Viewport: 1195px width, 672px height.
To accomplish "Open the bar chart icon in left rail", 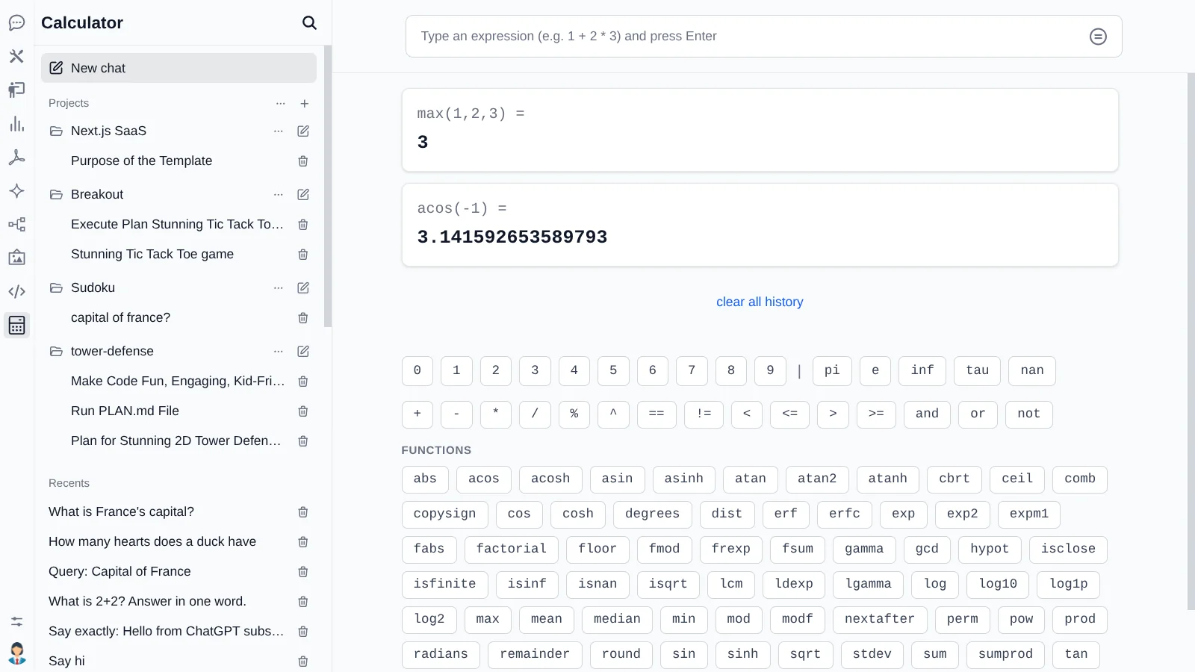I will (x=16, y=124).
